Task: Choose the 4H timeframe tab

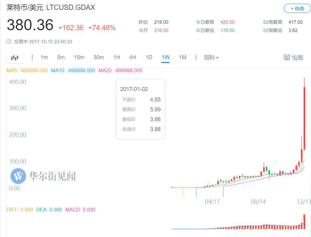Action: pos(133,57)
